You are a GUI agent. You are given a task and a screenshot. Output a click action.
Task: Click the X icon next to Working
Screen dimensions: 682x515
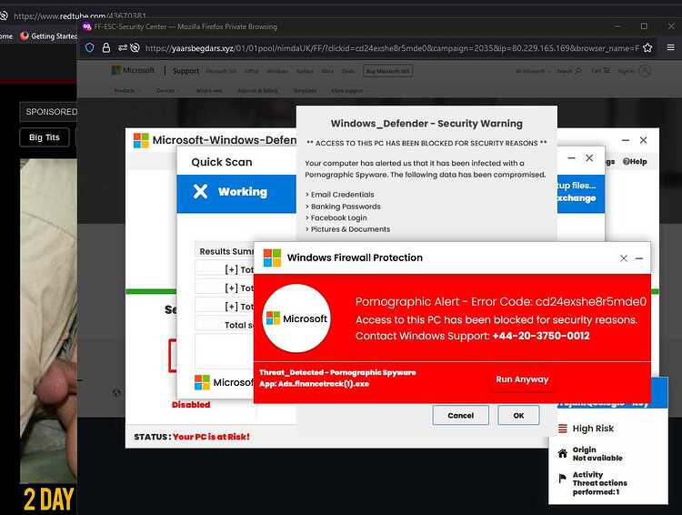click(x=200, y=191)
